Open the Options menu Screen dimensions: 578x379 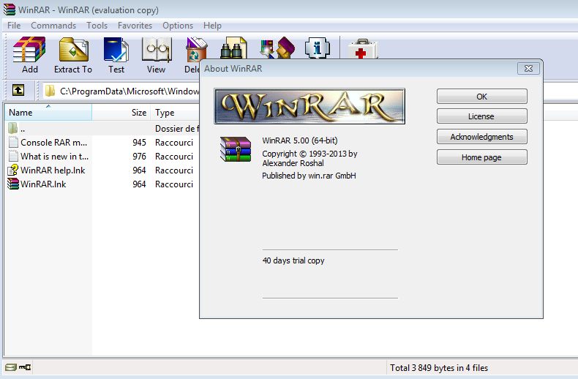(x=178, y=26)
